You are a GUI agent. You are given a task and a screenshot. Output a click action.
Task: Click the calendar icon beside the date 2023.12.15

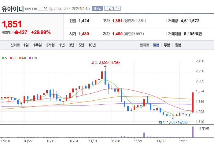[51, 9]
